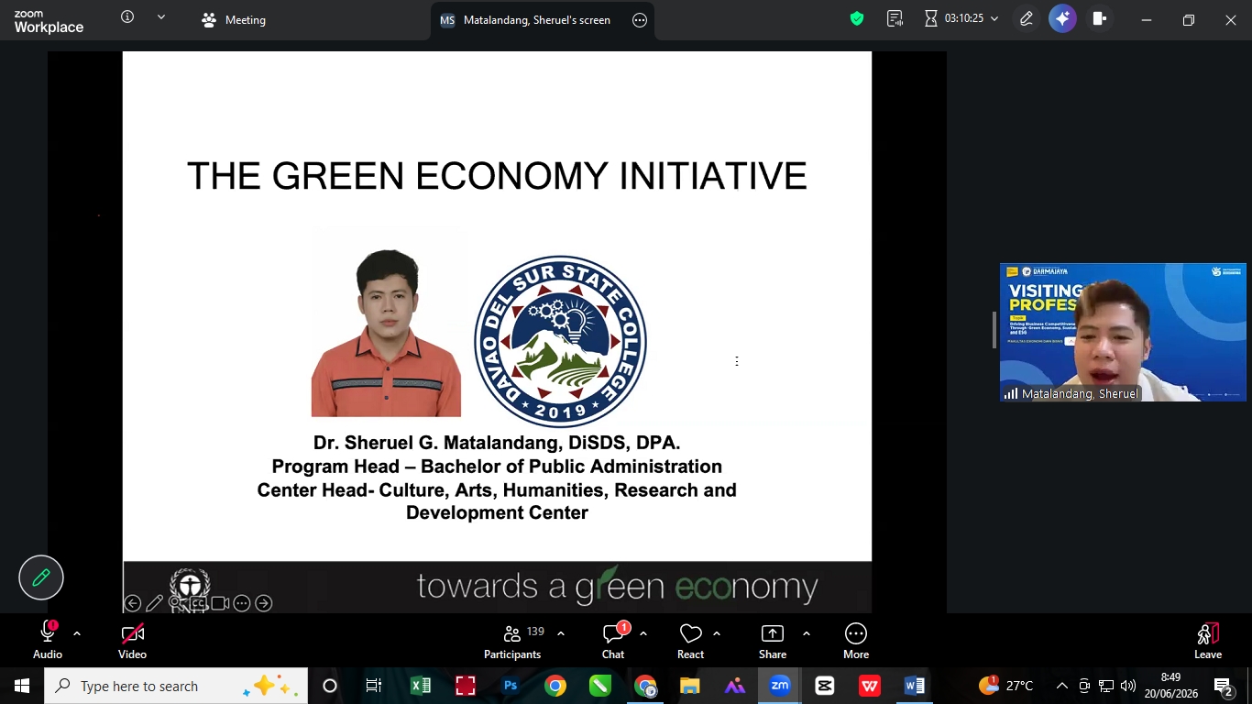Image resolution: width=1252 pixels, height=704 pixels.
Task: Click the video panel divider handle
Action: 994,330
